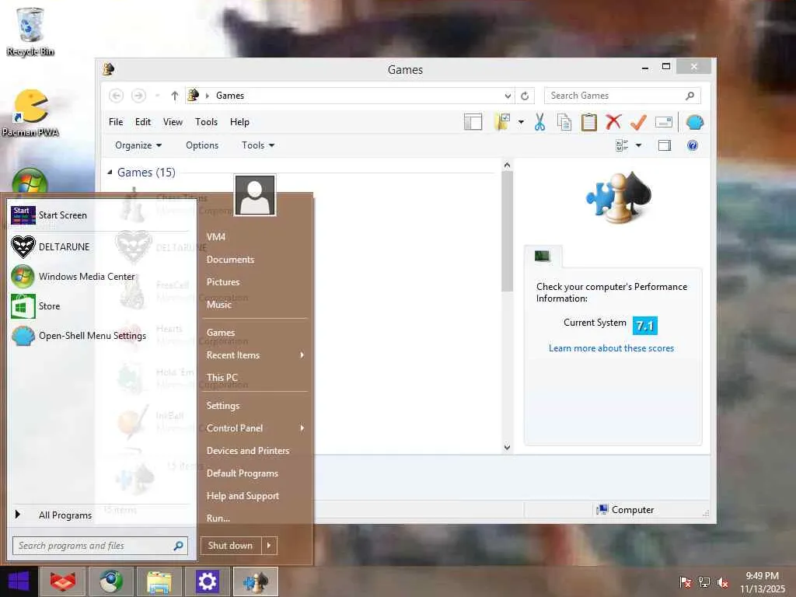
Task: Click the Back arrow in the Games window
Action: [117, 96]
